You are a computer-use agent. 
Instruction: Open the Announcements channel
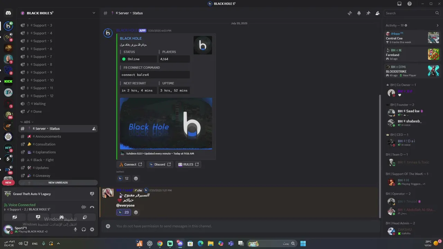[58, 137]
